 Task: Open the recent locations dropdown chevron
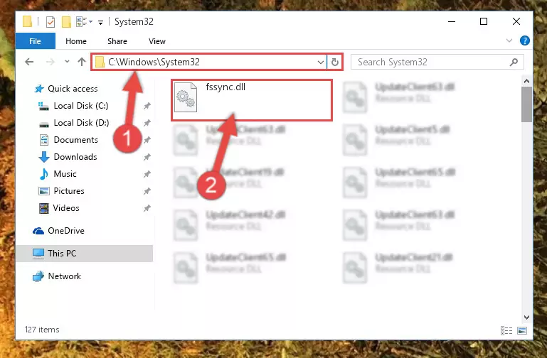(67, 62)
